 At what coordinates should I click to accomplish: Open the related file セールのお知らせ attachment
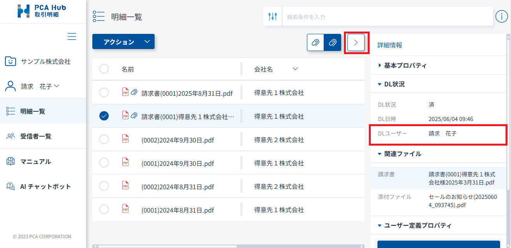pos(462,201)
